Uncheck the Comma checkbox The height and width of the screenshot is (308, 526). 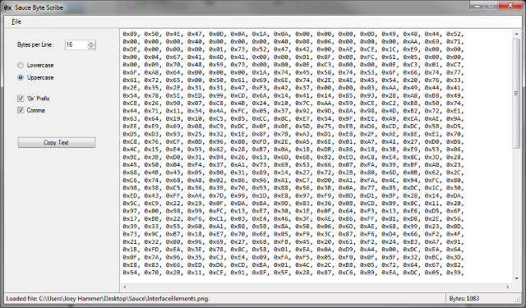coord(21,110)
